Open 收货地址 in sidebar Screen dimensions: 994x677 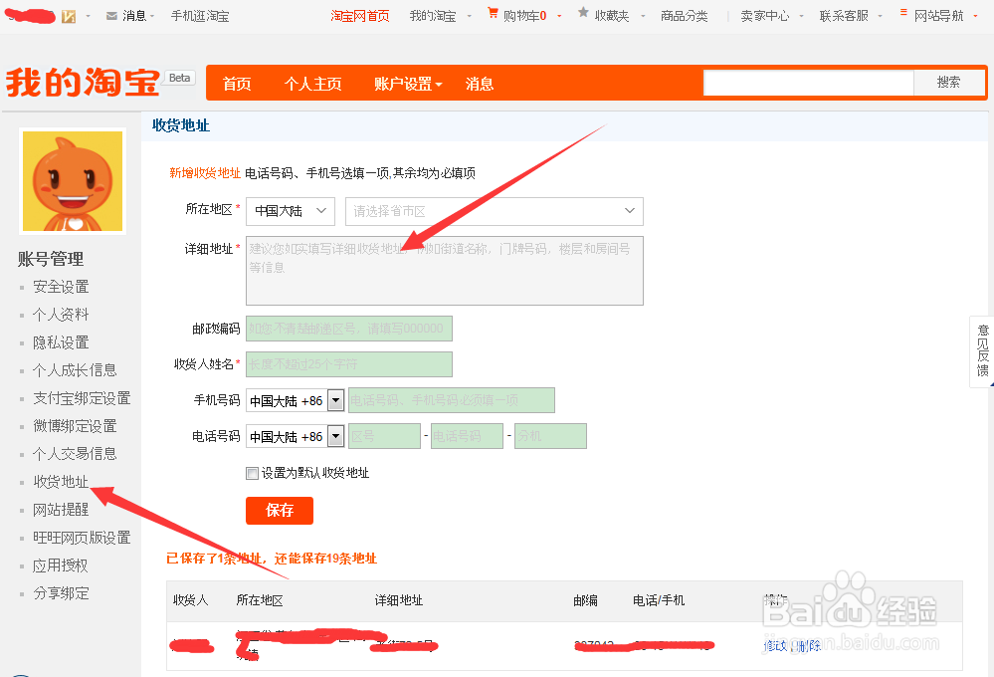tap(61, 482)
